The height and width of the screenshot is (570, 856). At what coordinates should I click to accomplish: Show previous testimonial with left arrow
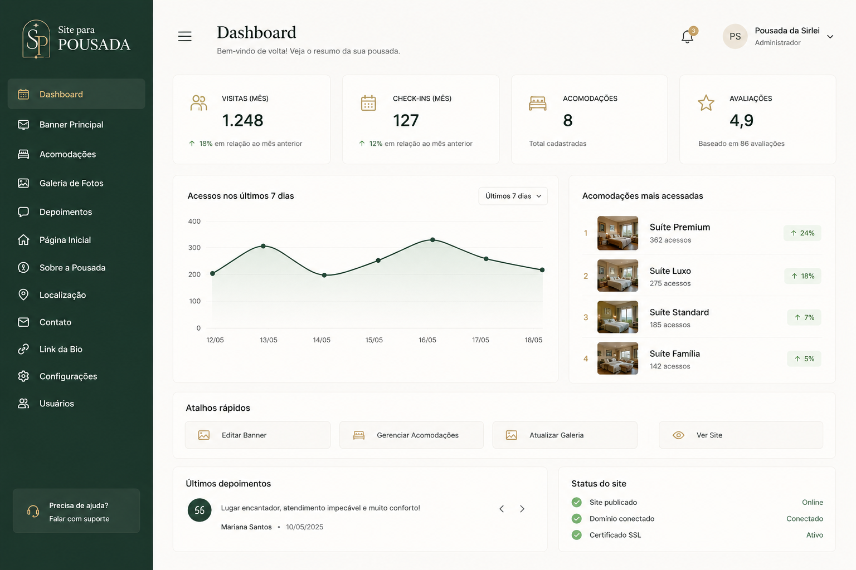point(502,509)
